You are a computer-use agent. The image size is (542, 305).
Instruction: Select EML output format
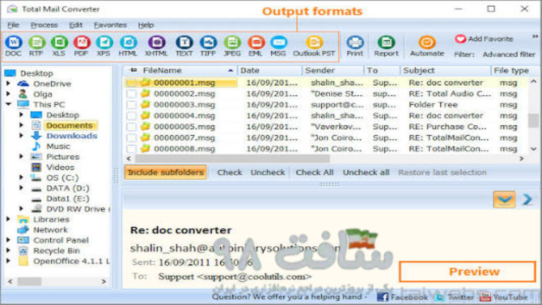256,46
